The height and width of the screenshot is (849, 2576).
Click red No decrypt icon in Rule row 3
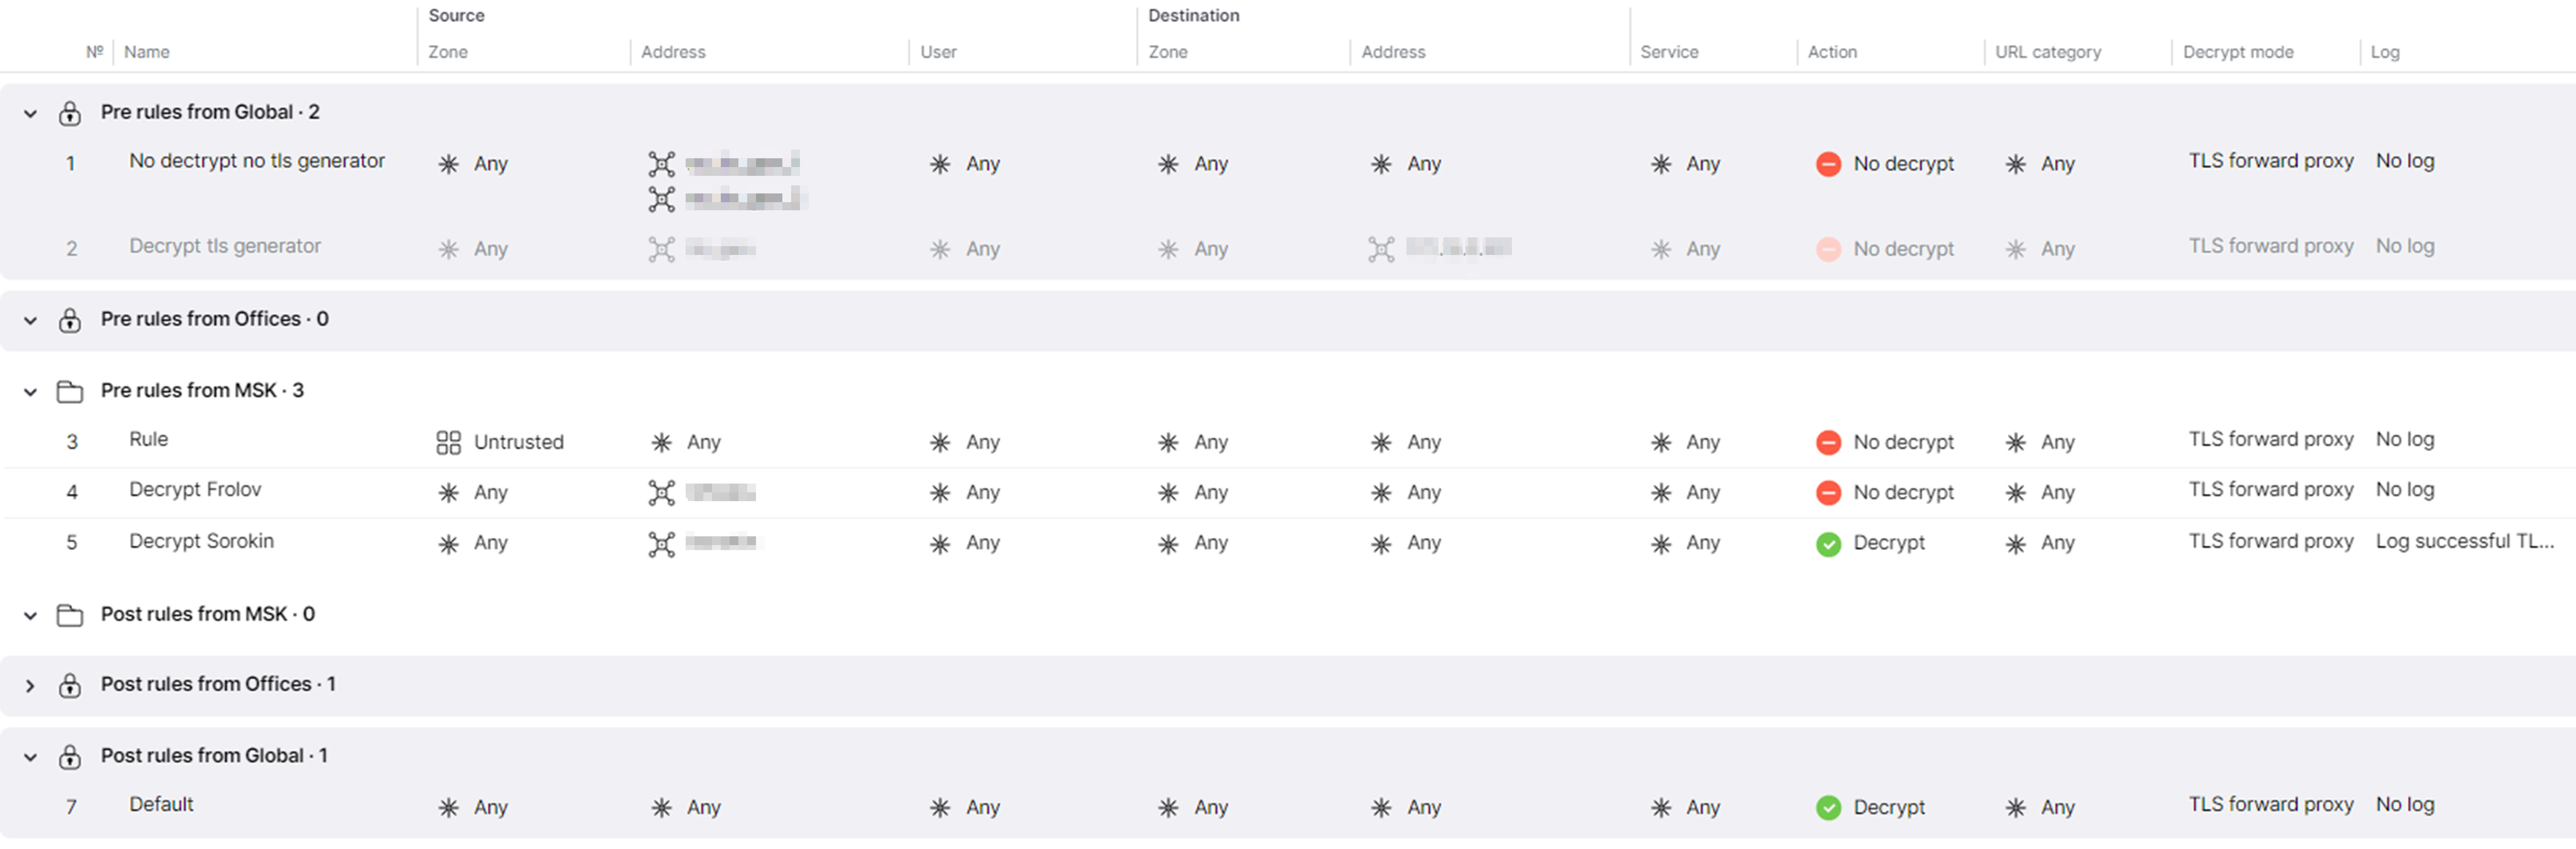[x=1828, y=442]
